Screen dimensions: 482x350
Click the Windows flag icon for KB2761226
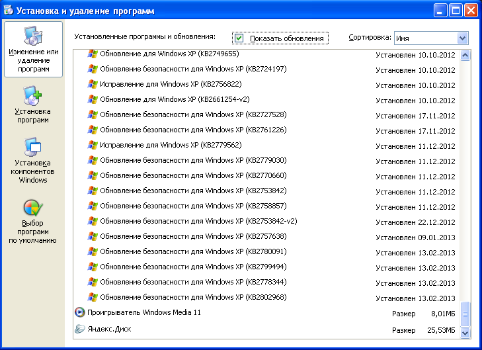93,130
